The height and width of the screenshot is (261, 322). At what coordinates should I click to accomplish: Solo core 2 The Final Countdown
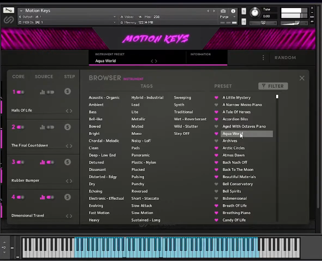pos(68,127)
